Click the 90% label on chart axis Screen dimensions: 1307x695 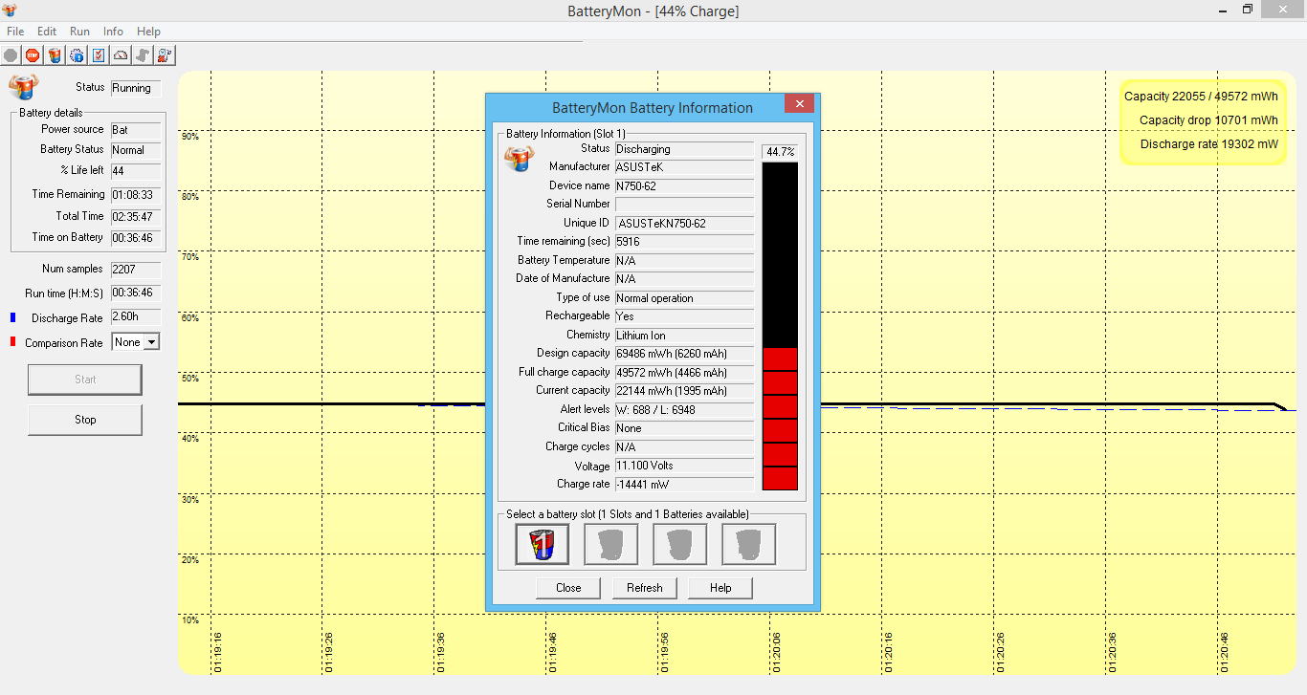[189, 137]
